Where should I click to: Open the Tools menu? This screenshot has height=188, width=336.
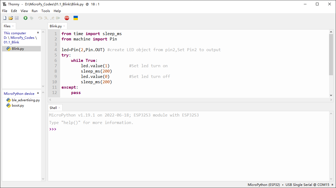click(x=46, y=11)
